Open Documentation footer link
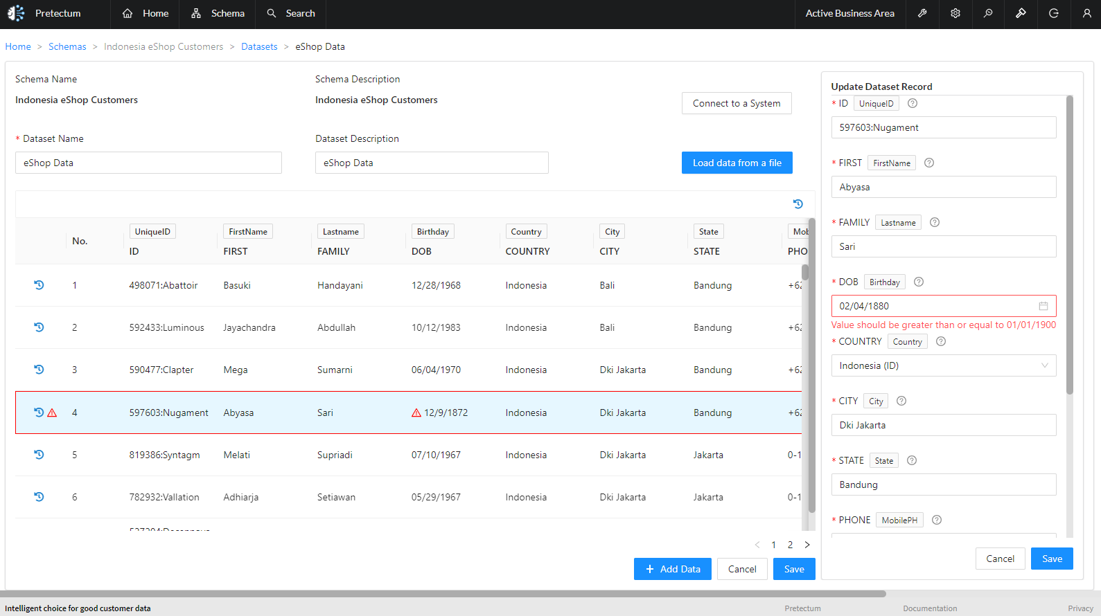The width and height of the screenshot is (1101, 616). point(930,608)
